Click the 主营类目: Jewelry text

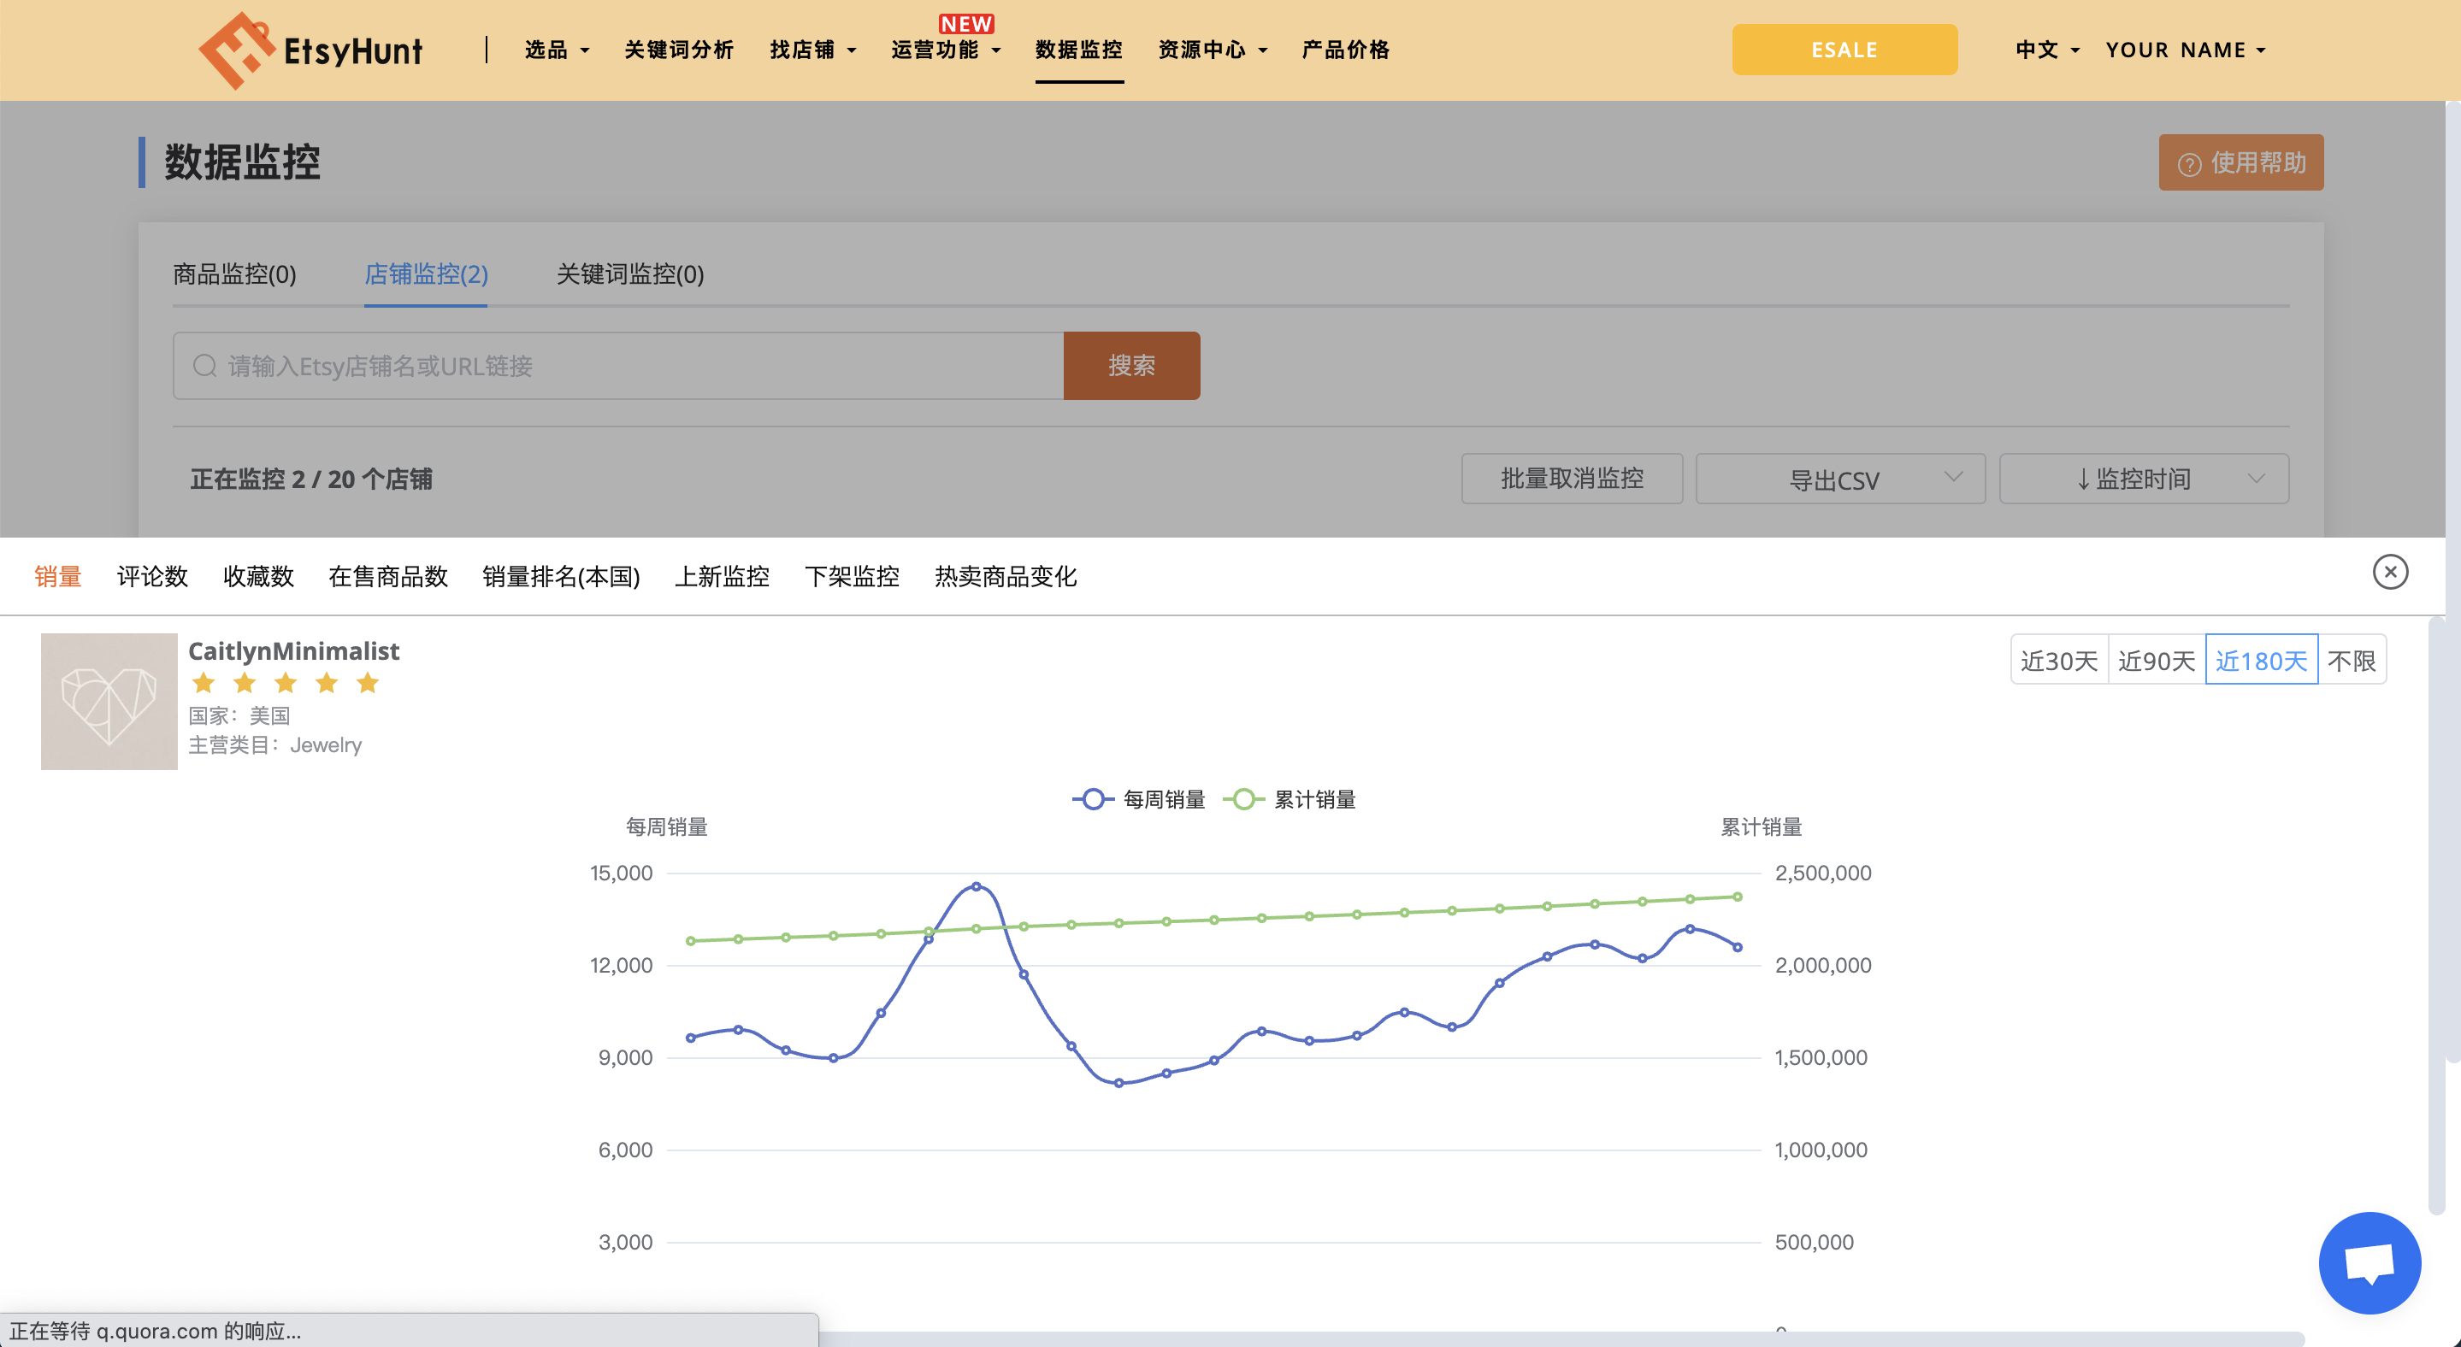274,744
